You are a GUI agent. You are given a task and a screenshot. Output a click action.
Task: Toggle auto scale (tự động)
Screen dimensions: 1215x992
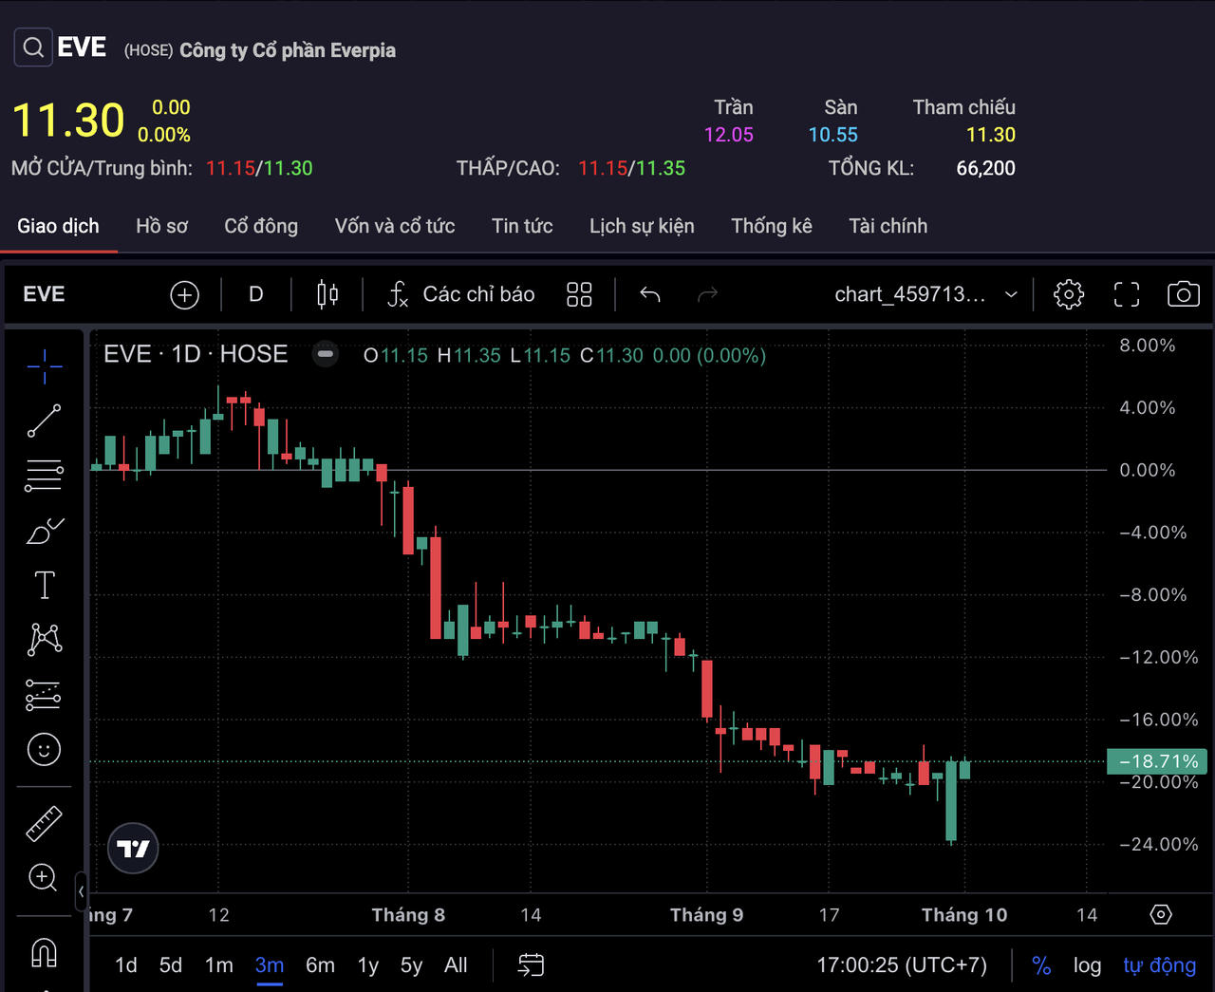[1159, 965]
